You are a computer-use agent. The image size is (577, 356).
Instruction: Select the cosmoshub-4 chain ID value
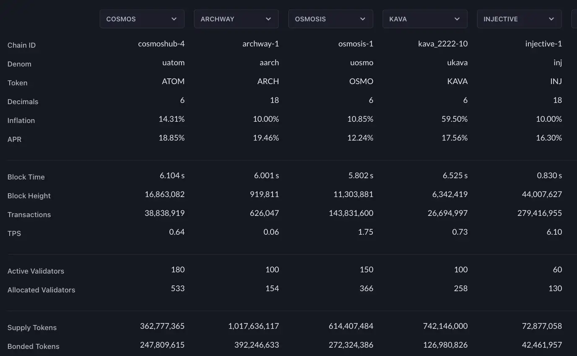point(161,44)
